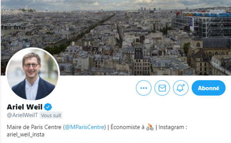Click the stone church in the banner photo

[209, 55]
